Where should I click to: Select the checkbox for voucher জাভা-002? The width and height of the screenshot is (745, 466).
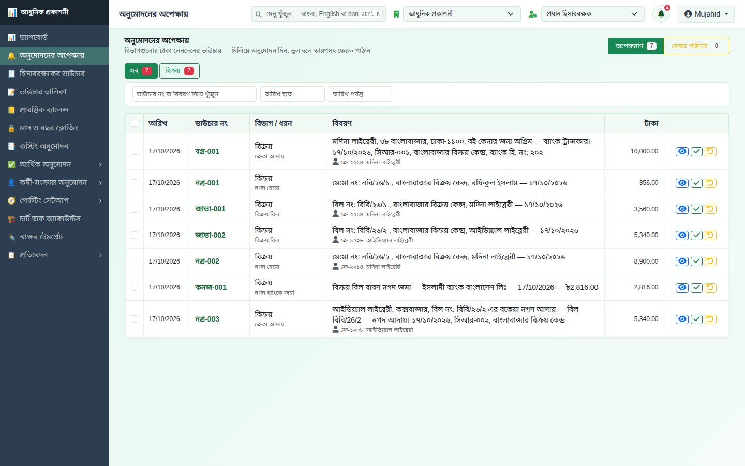pyautogui.click(x=135, y=235)
